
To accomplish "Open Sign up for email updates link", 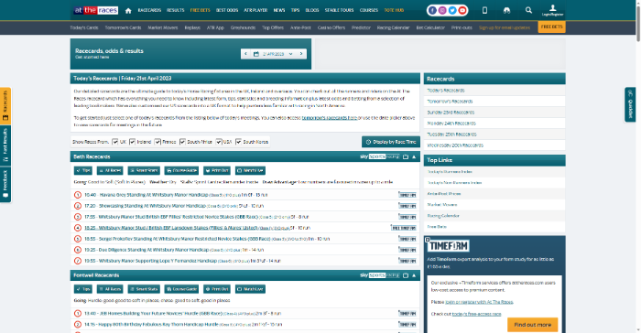I will [x=505, y=27].
